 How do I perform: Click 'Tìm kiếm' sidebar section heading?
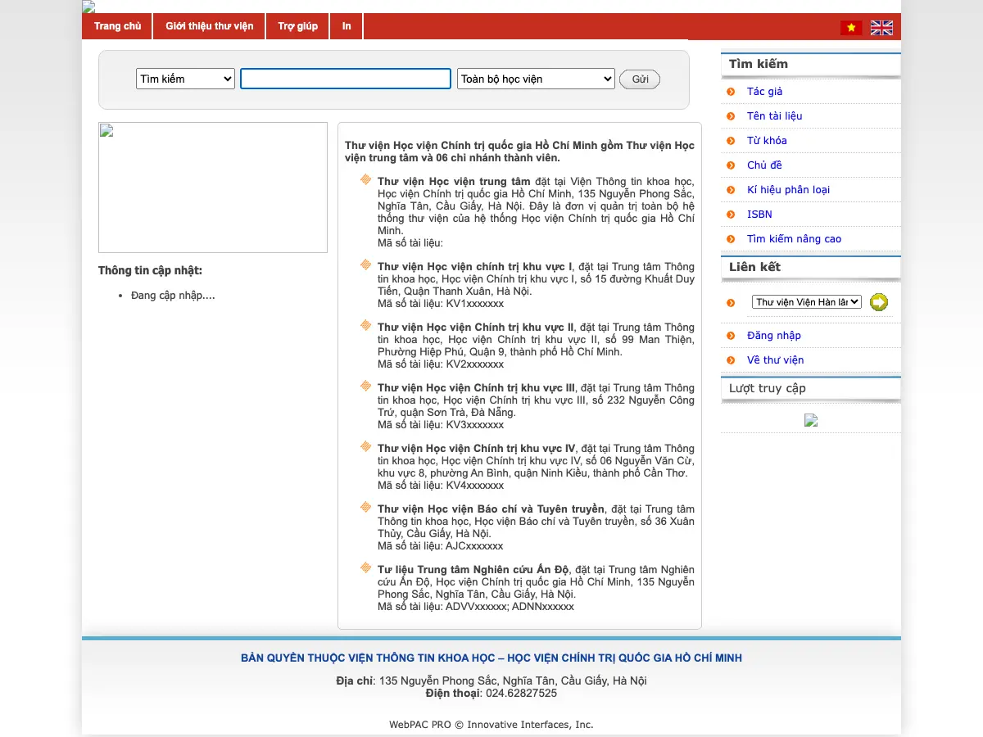pyautogui.click(x=759, y=64)
